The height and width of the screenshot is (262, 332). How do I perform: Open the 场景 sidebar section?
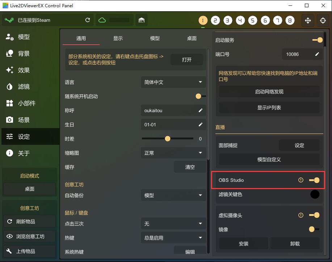pos(30,120)
